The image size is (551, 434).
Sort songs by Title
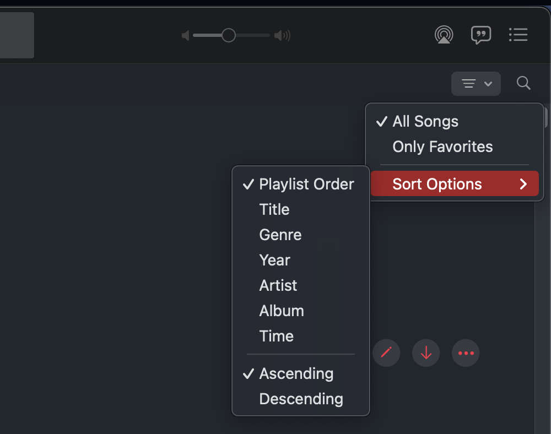(274, 209)
